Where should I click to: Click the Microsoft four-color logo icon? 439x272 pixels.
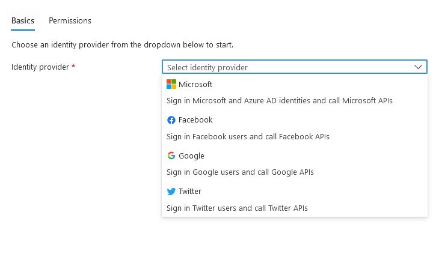click(x=171, y=85)
